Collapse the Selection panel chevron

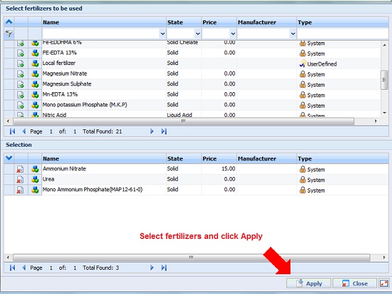9,158
